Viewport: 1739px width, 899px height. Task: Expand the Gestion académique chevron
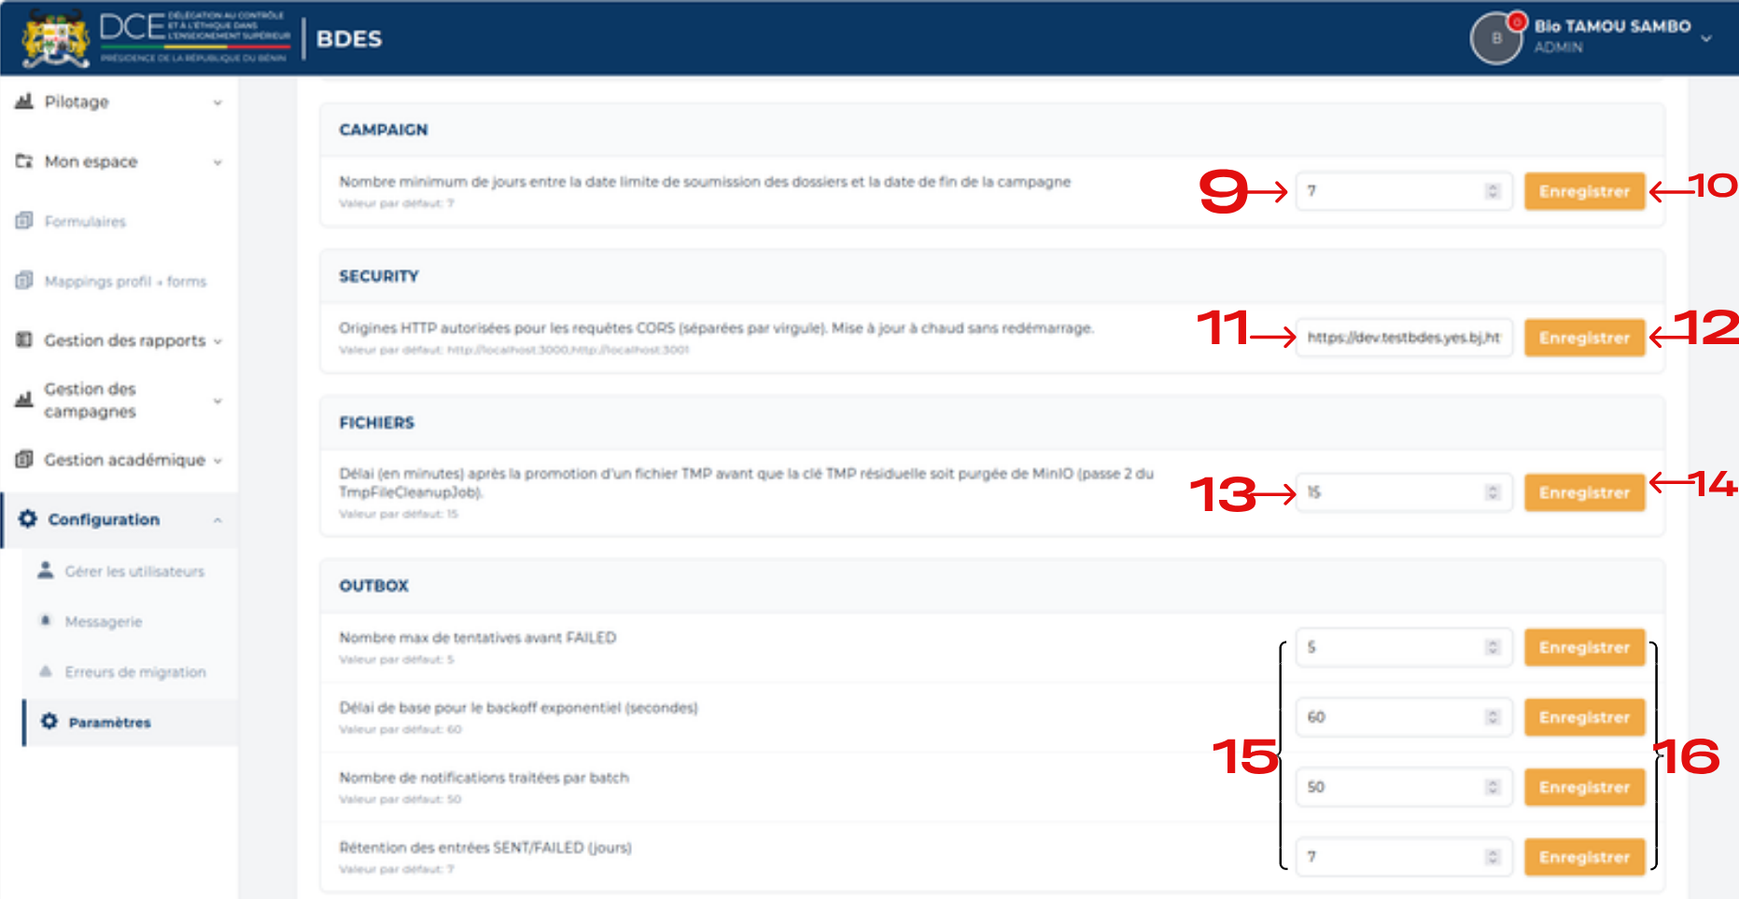[x=217, y=461]
